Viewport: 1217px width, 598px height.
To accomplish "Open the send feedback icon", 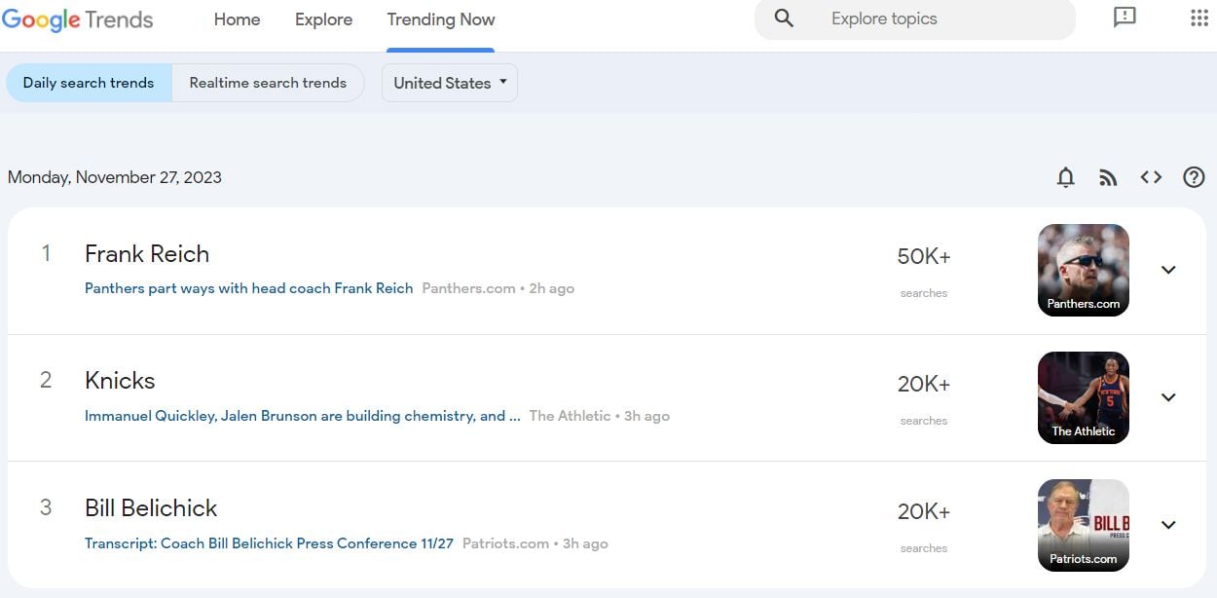I will [1125, 19].
